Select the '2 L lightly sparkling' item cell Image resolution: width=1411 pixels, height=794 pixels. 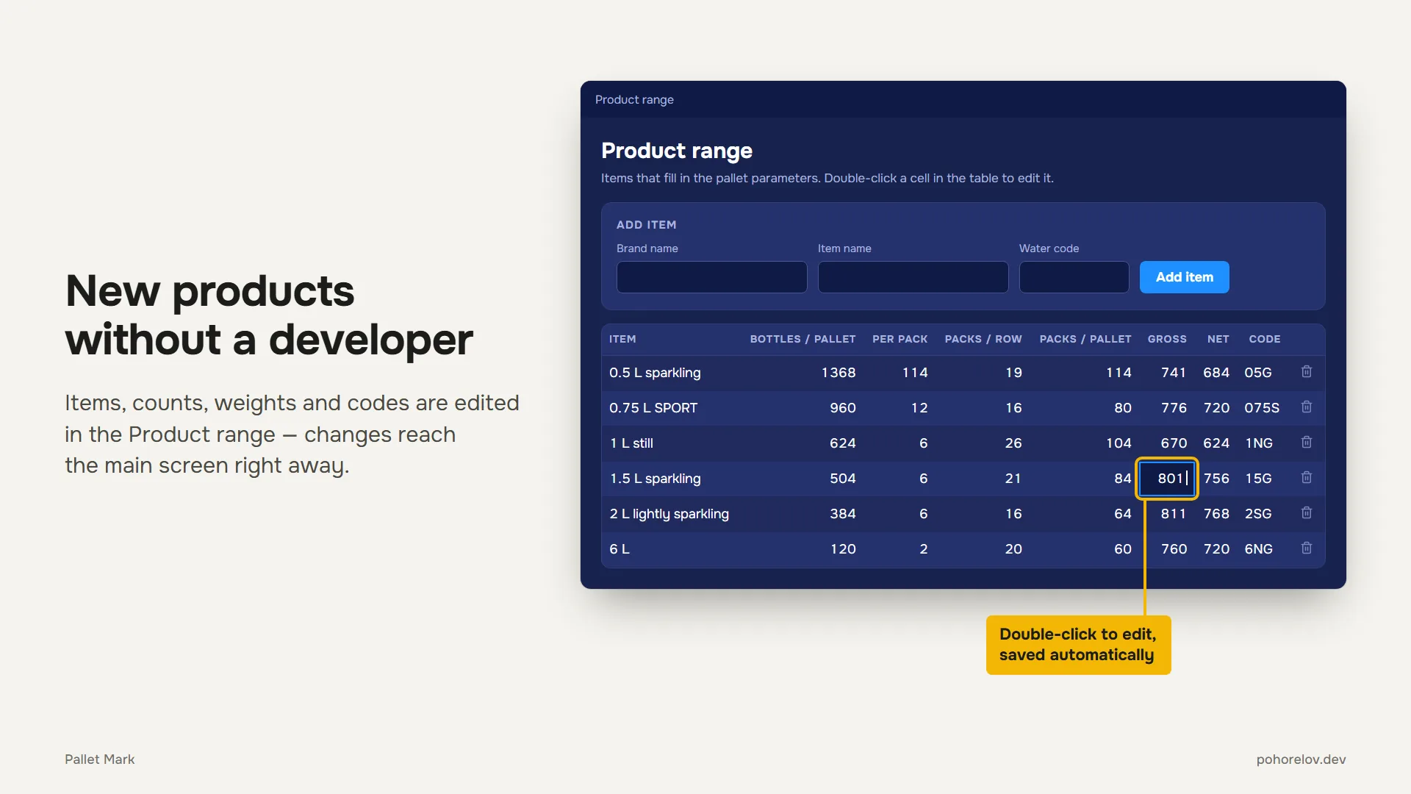[x=669, y=514]
